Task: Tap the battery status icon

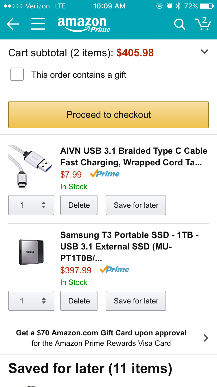Action: (x=206, y=6)
